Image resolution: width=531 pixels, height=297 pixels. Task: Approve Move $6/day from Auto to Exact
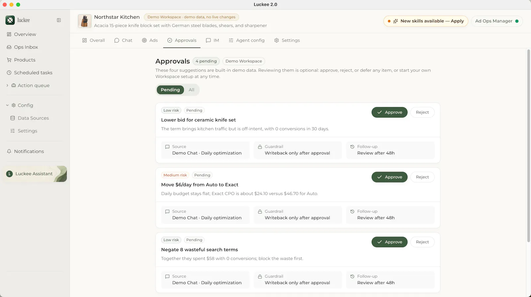click(390, 177)
